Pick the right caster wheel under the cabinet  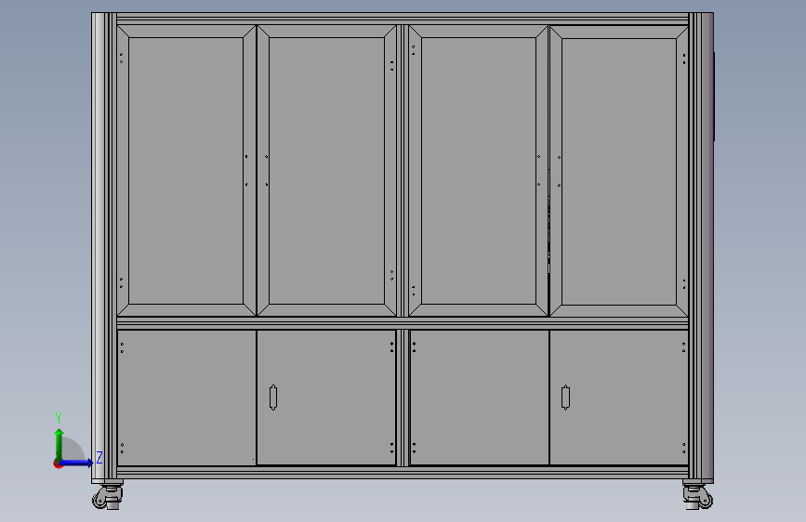tap(697, 496)
